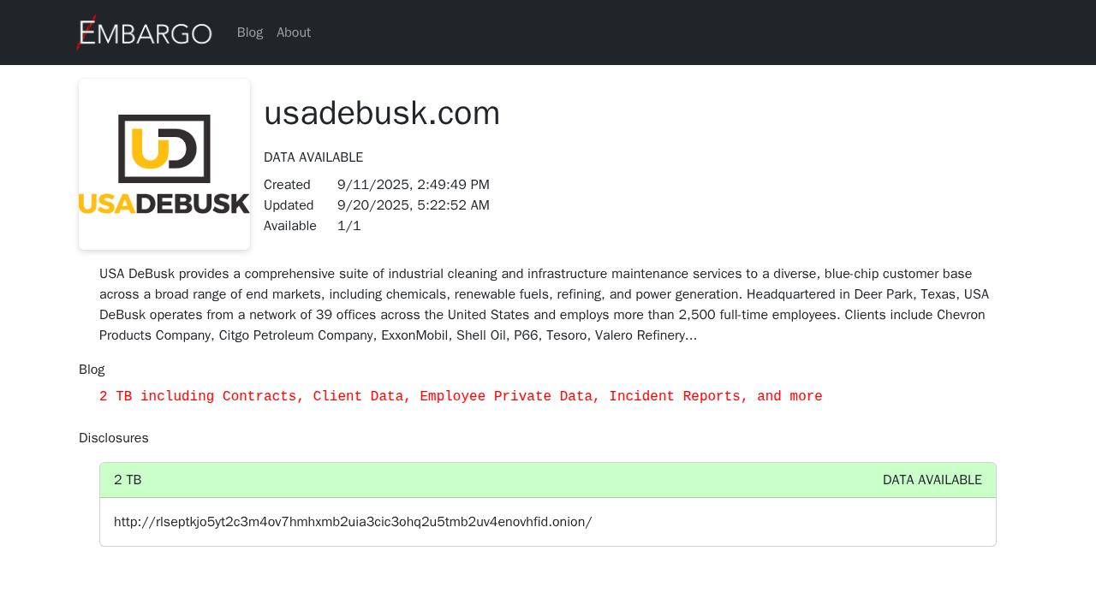This screenshot has height=616, width=1096.
Task: Click the company description paragraph
Action: 545,305
